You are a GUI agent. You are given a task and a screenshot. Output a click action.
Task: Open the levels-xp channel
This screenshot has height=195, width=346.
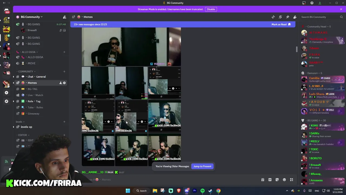41,127
